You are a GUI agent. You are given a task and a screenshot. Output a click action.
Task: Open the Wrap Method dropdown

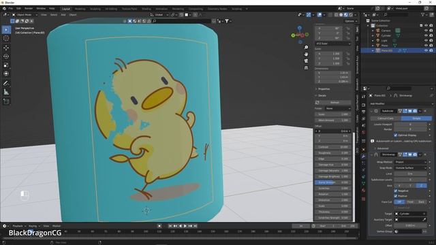click(x=410, y=162)
